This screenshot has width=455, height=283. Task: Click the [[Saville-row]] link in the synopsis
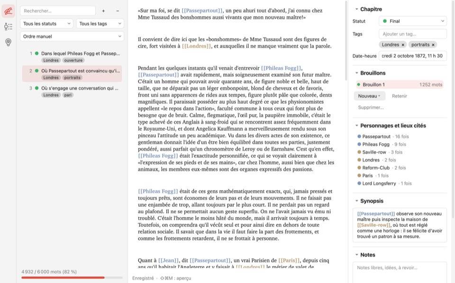(x=374, y=225)
